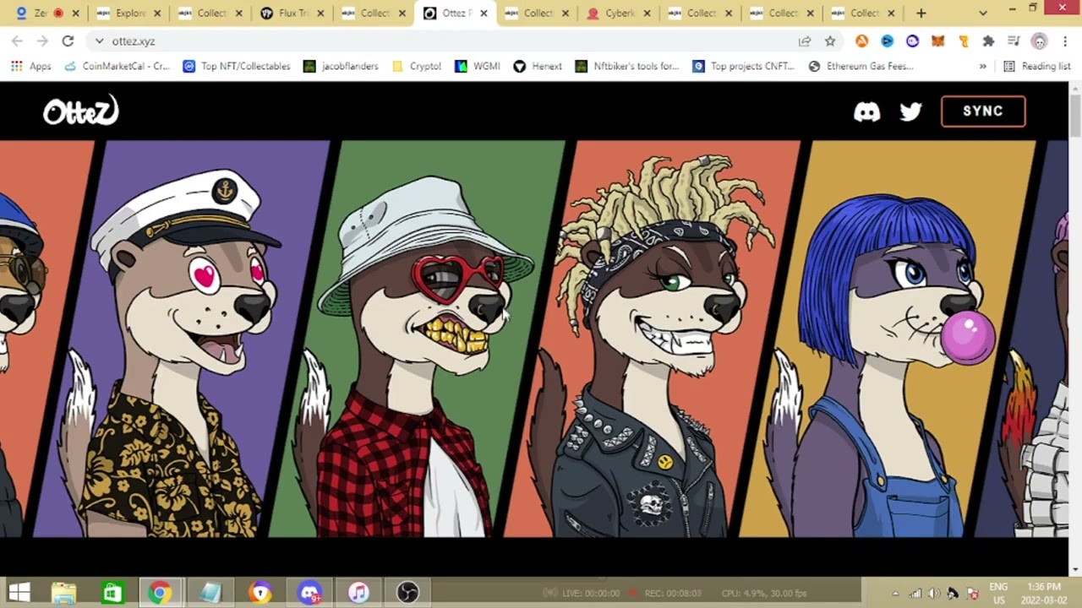Open the Windows Store taskbar icon
The width and height of the screenshot is (1082, 608).
(x=112, y=593)
